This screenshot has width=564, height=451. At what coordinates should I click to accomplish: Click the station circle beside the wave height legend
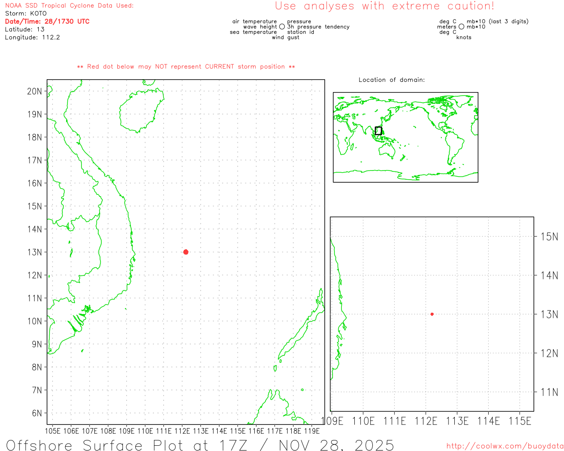click(x=282, y=27)
